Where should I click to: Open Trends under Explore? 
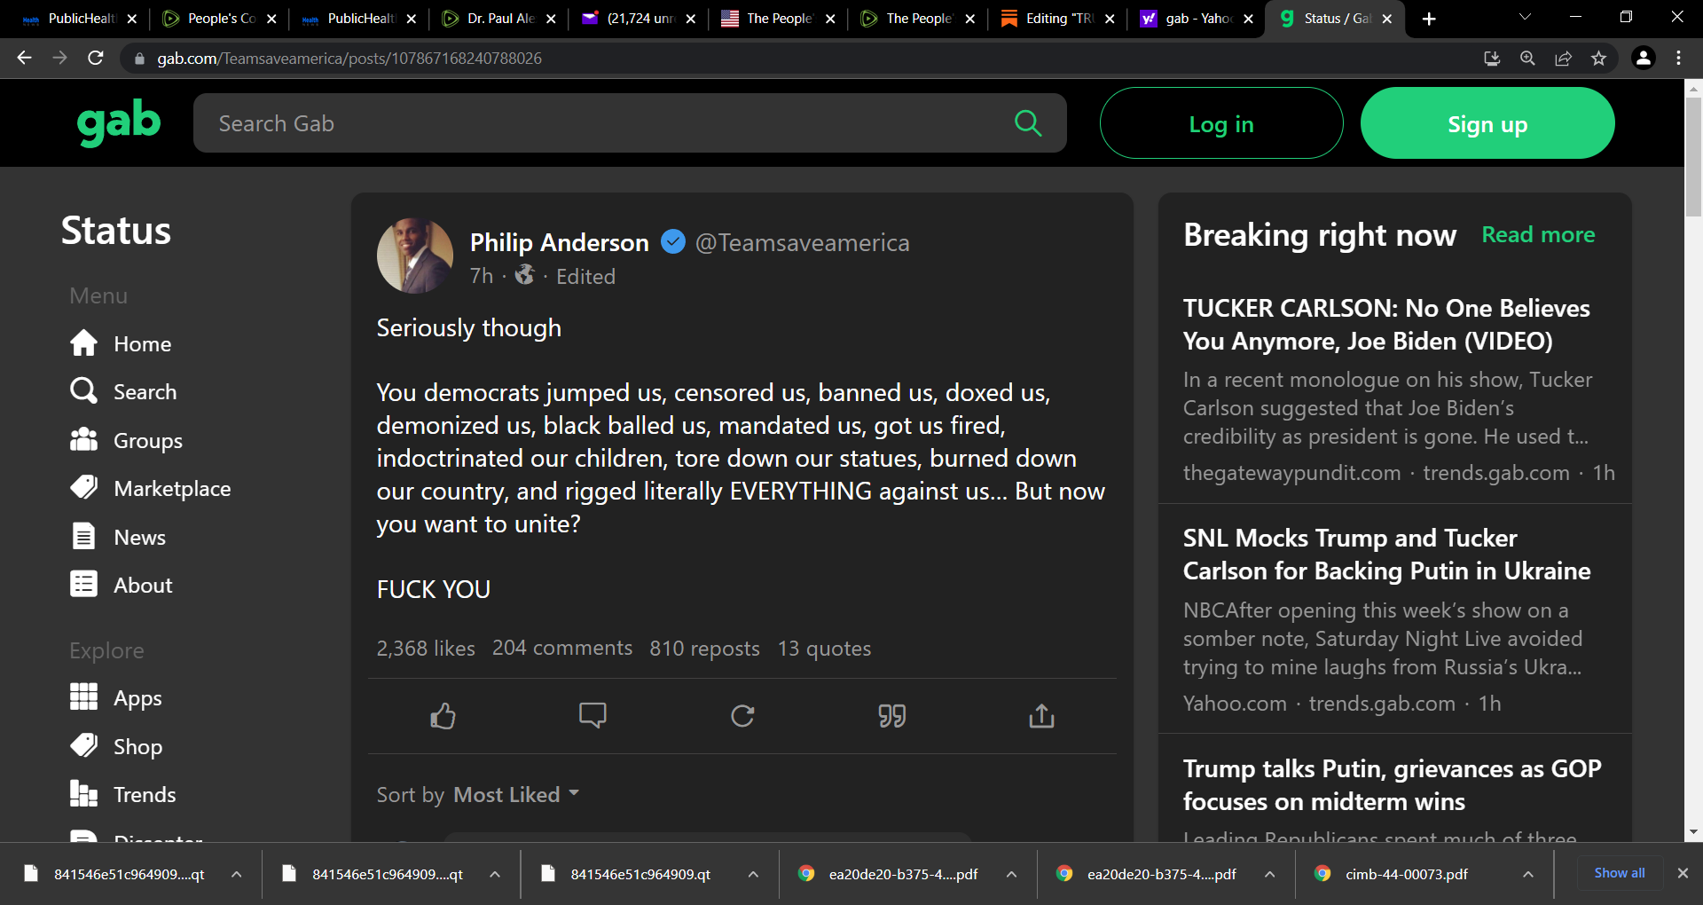point(122,794)
